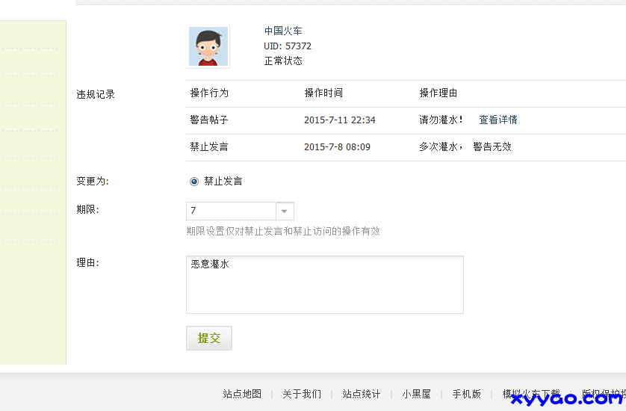The width and height of the screenshot is (626, 411).
Task: Open the 中国火车 username
Action: point(283,31)
